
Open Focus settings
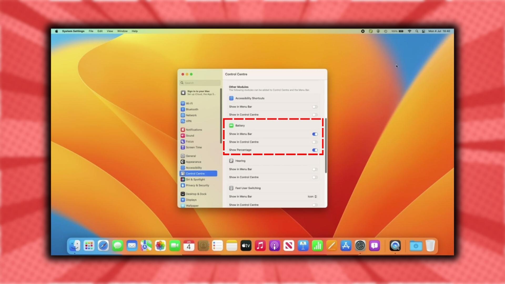tap(187, 141)
